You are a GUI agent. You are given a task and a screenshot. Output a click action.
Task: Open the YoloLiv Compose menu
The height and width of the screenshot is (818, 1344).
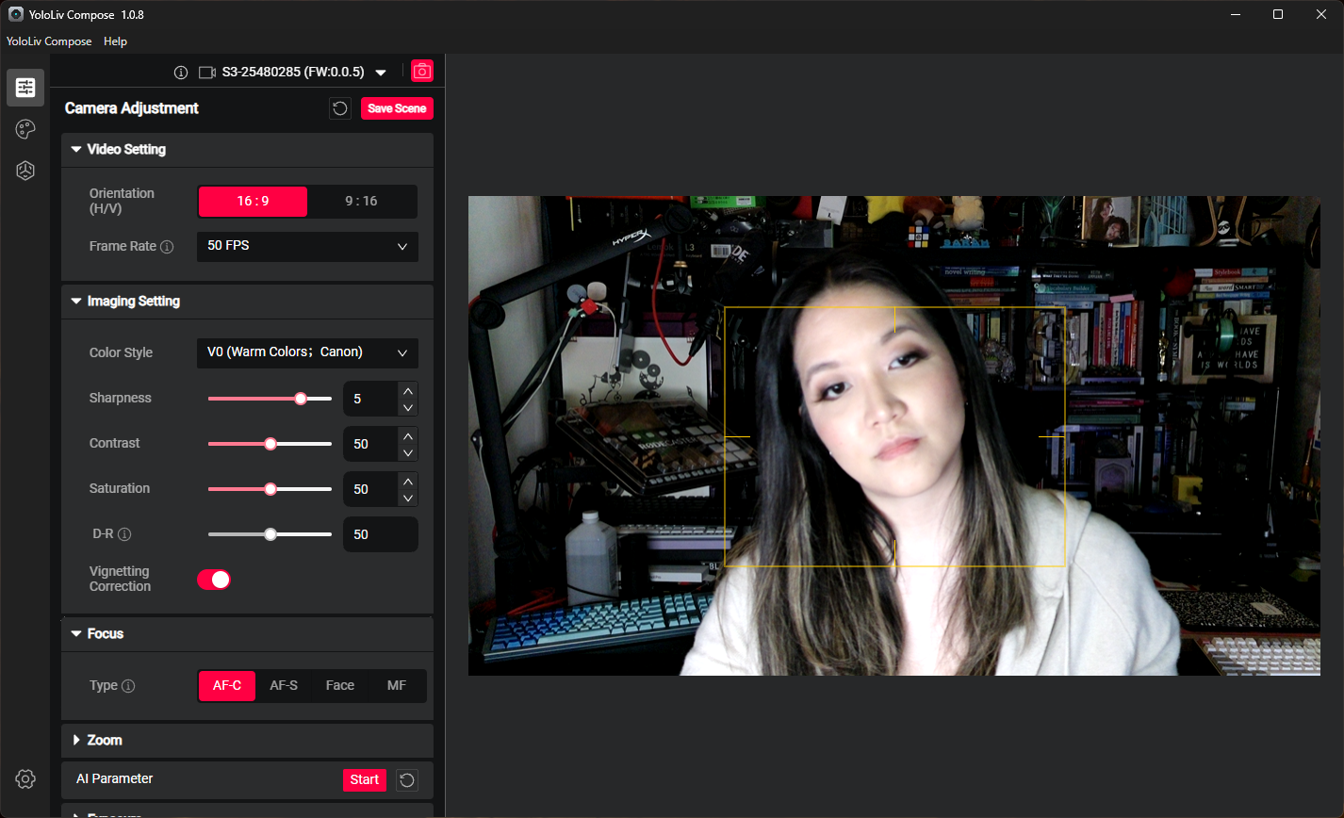pos(49,41)
